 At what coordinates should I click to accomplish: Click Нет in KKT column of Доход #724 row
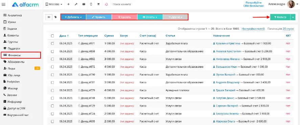point(288,114)
